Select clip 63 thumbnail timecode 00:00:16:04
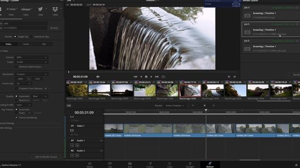The height and width of the screenshot is (168, 300). [x=99, y=91]
